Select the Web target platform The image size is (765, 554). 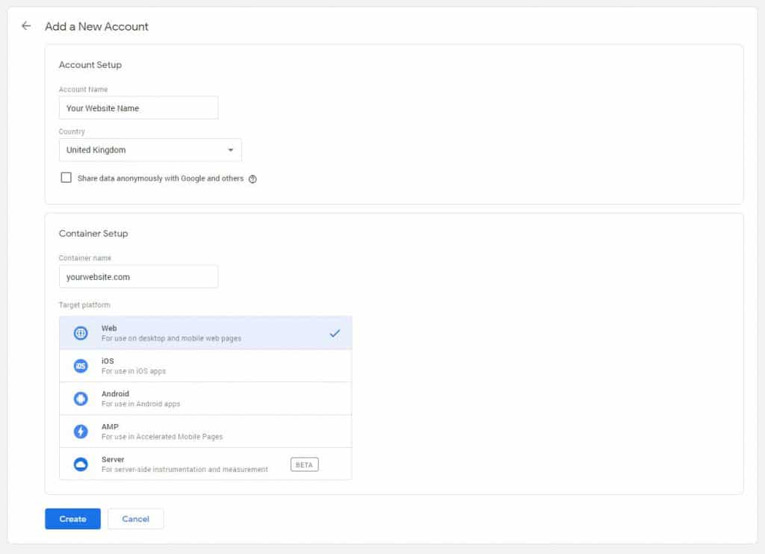click(205, 333)
